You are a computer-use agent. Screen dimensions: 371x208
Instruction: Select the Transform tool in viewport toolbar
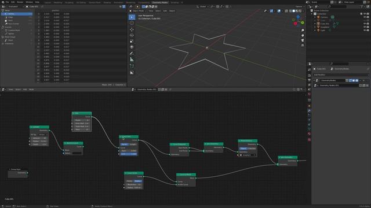click(x=132, y=47)
